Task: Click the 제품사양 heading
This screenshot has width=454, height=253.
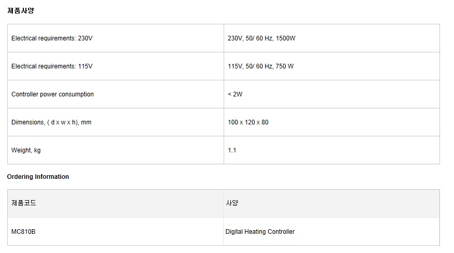Action: [x=21, y=11]
